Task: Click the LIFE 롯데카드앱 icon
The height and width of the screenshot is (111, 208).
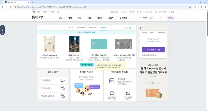Action: (112, 81)
